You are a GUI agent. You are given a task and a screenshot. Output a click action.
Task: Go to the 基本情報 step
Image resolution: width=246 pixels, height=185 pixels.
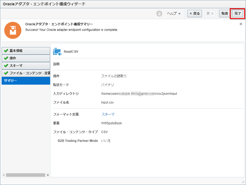pyautogui.click(x=26, y=51)
